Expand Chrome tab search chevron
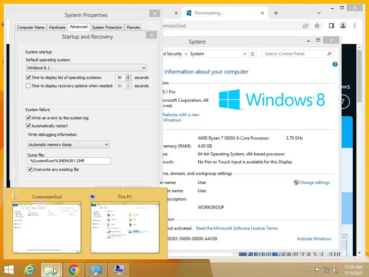Viewport: 369px width, 277px height. [x=319, y=13]
